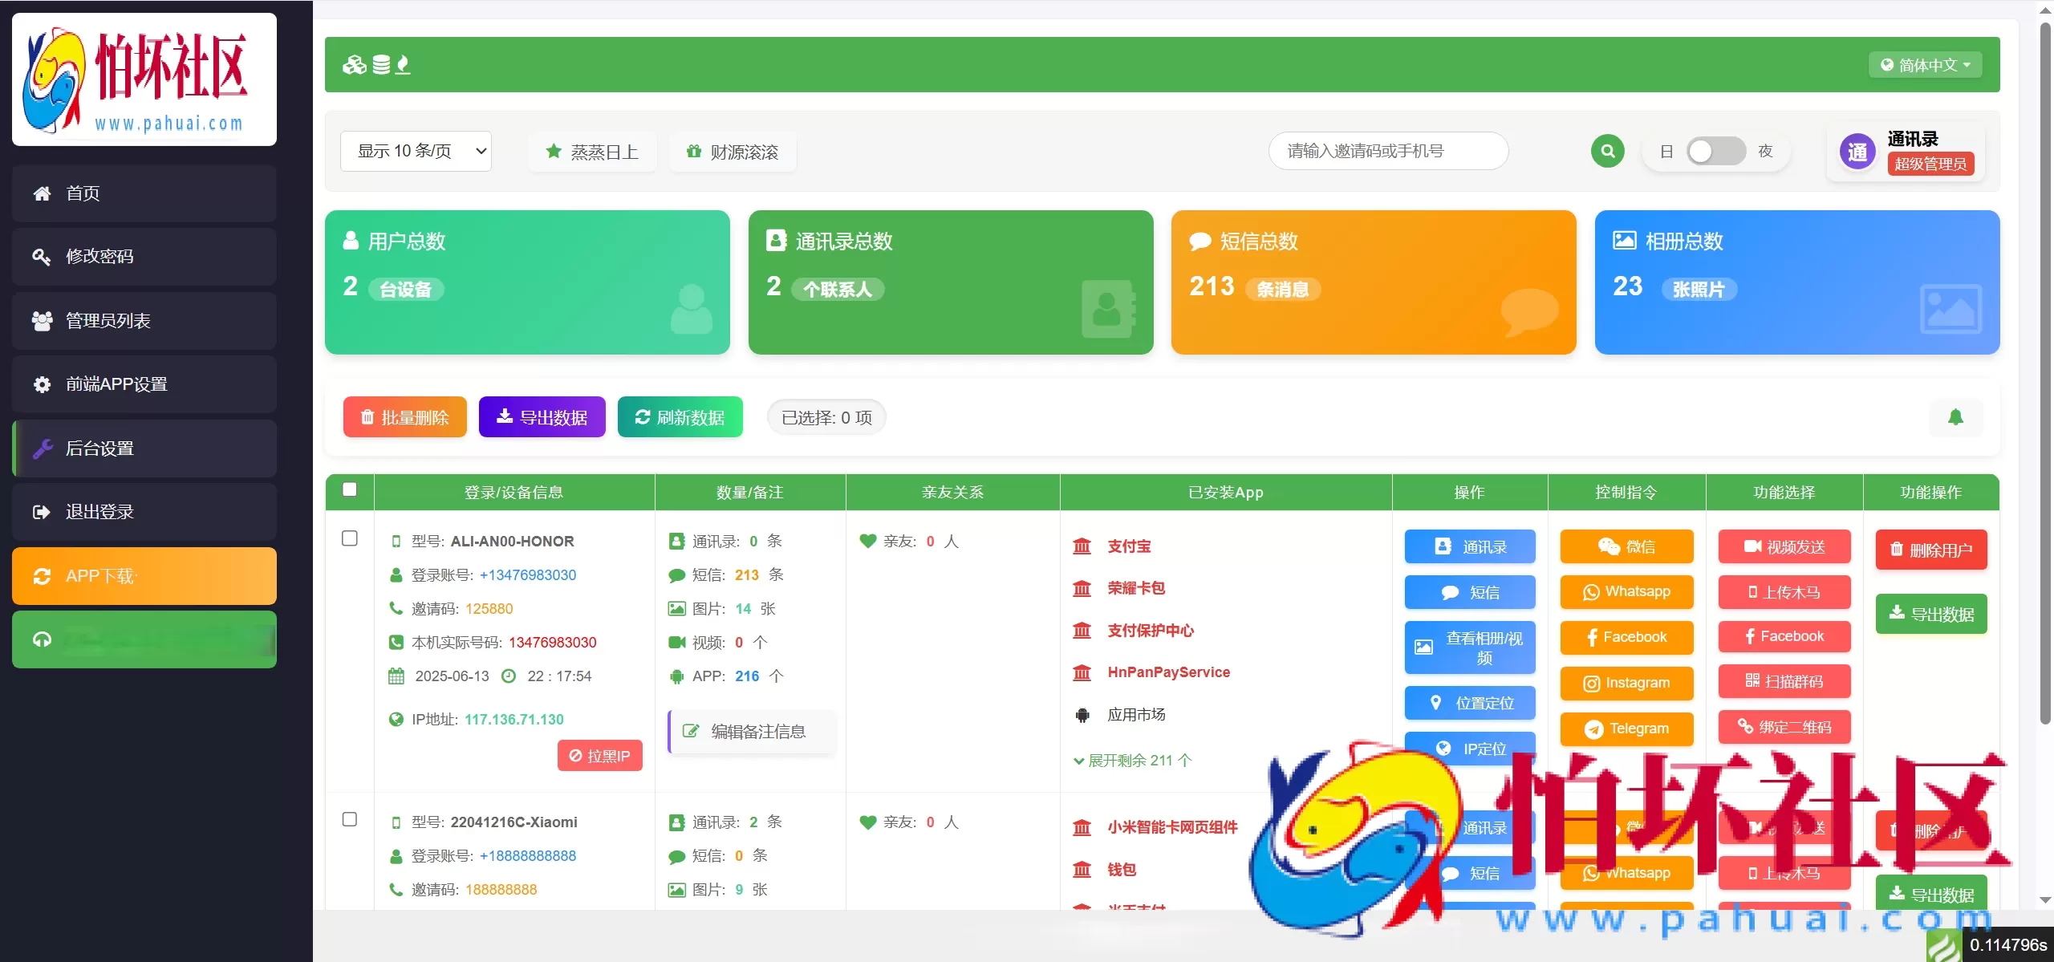Click the search magnifier icon
Viewport: 2054px width, 962px height.
(x=1607, y=151)
